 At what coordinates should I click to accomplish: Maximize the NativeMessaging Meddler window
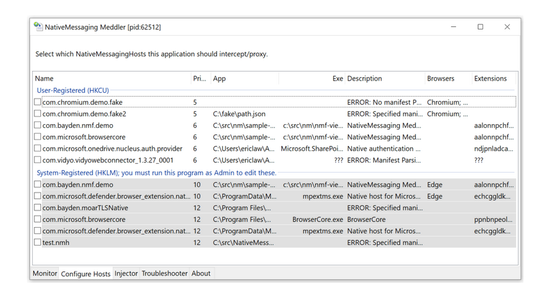pos(480,27)
